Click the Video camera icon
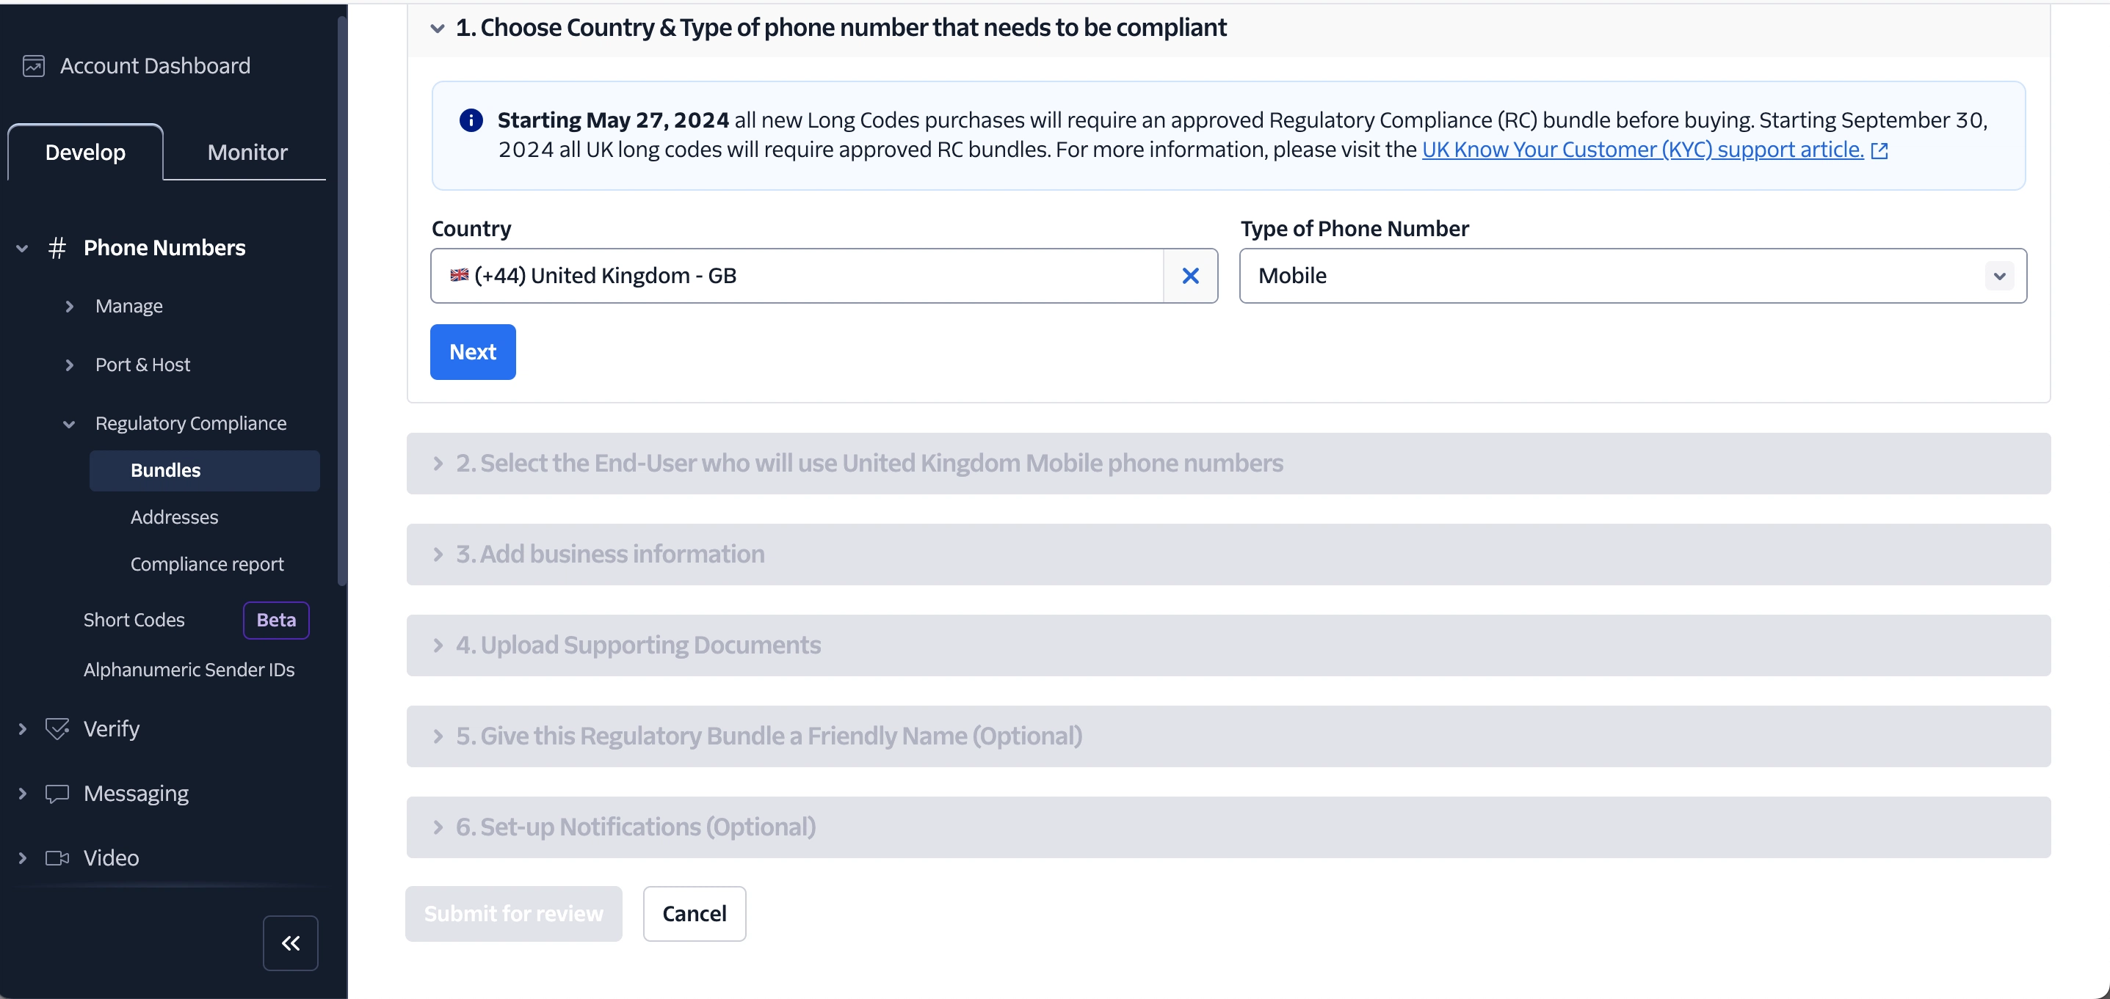 pos(57,857)
